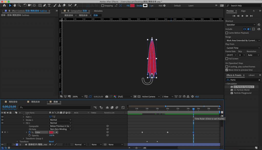Expand Transform: Group 3

(23, 139)
